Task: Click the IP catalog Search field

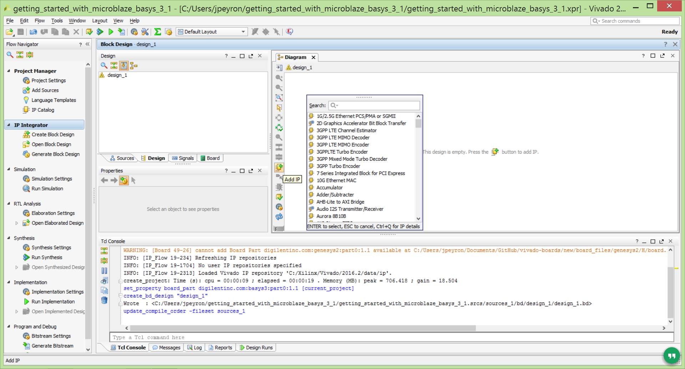Action: [374, 105]
